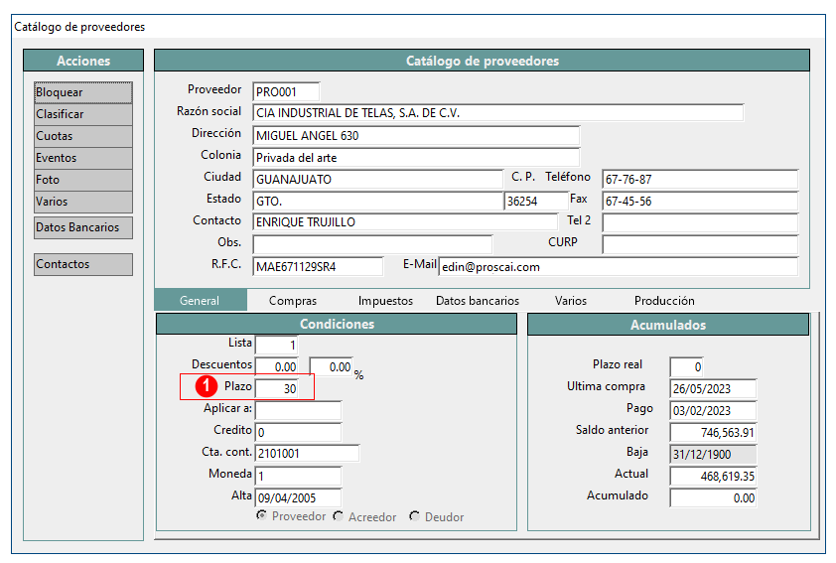
Task: Click the Colonia field
Action: point(416,157)
